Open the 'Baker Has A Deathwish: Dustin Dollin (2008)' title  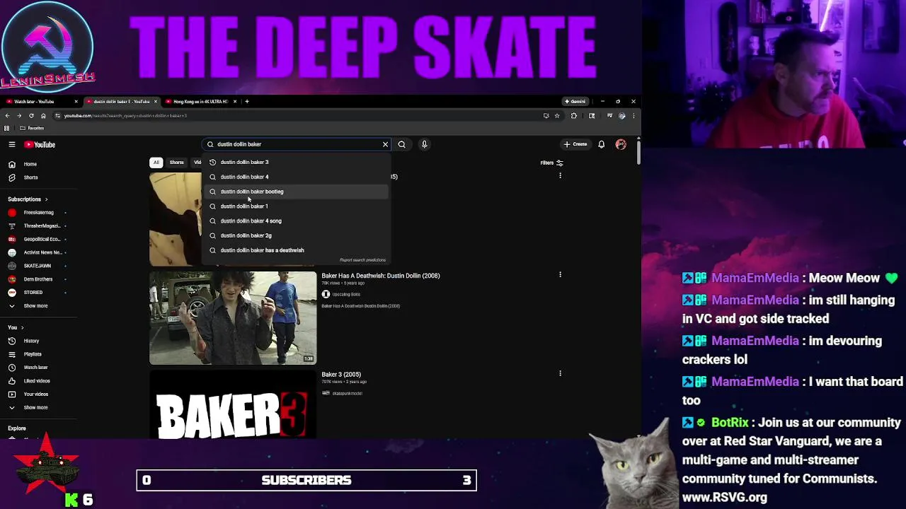(380, 276)
